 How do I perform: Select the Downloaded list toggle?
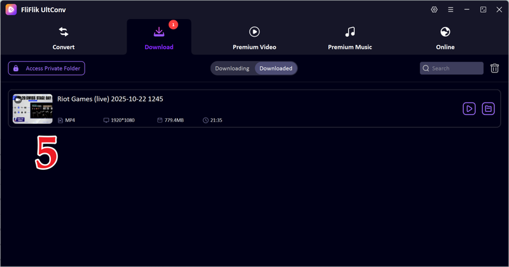pos(275,69)
